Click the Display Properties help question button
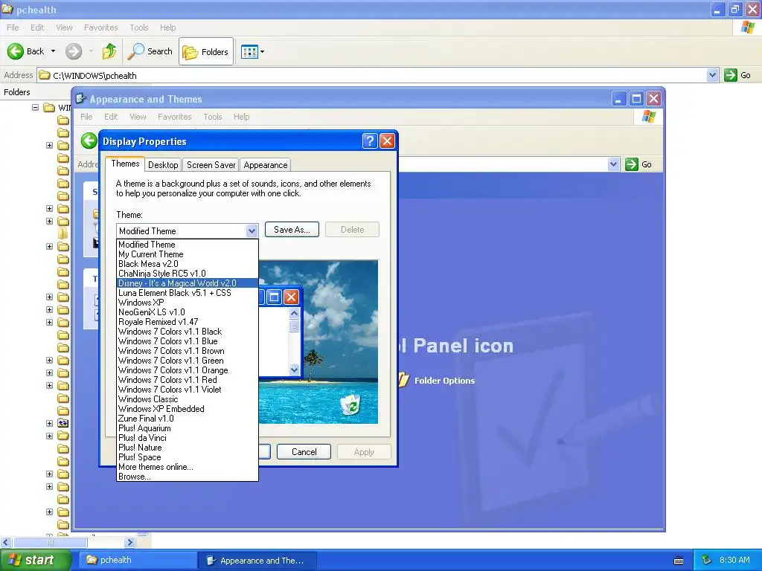This screenshot has height=571, width=762. (370, 141)
